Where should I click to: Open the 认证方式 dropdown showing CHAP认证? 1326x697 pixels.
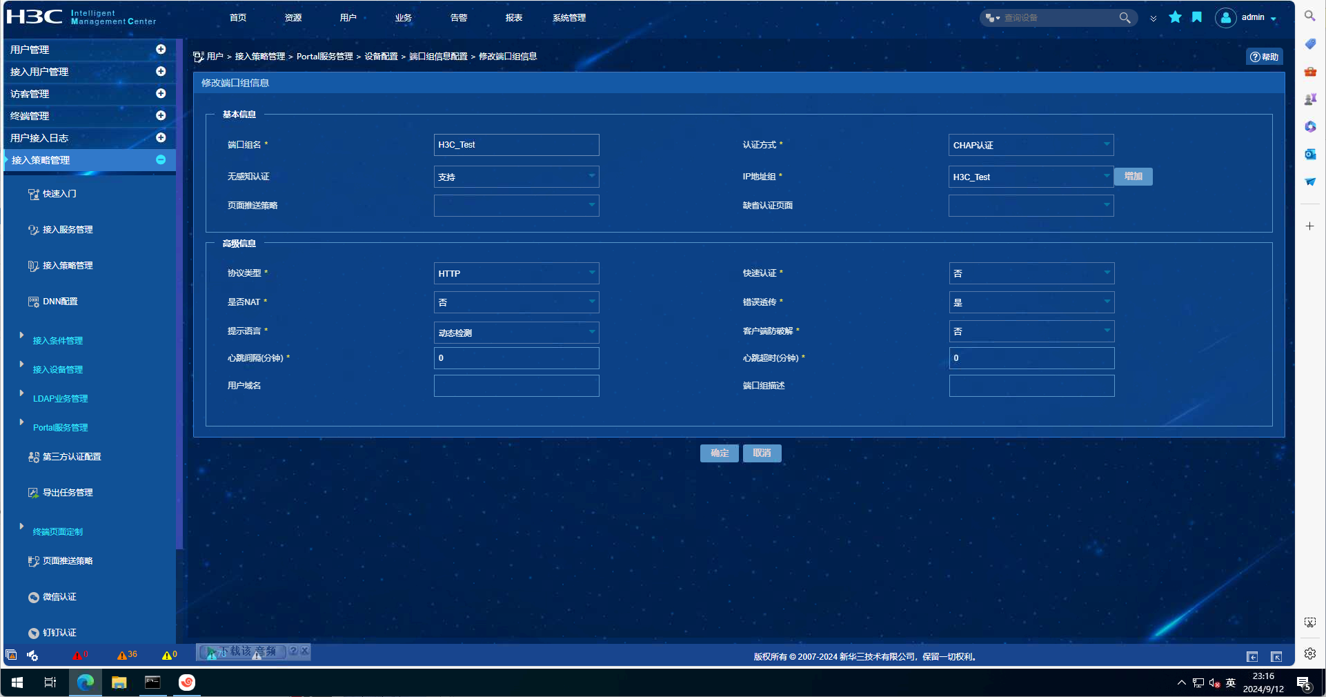click(x=1031, y=145)
